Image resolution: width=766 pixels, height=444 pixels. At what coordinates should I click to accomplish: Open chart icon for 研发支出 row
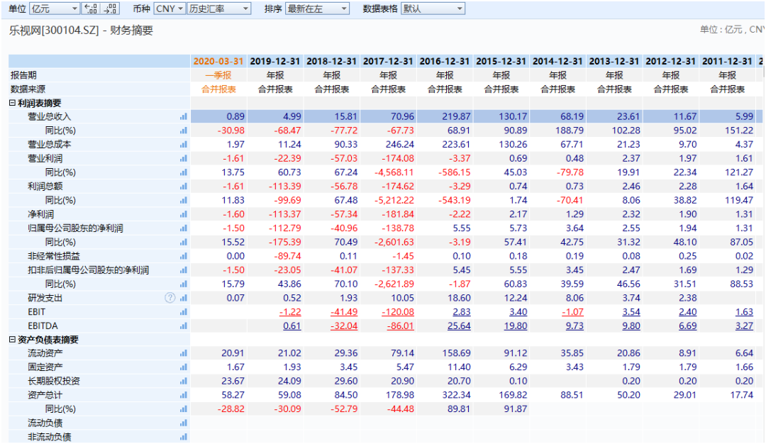(183, 298)
